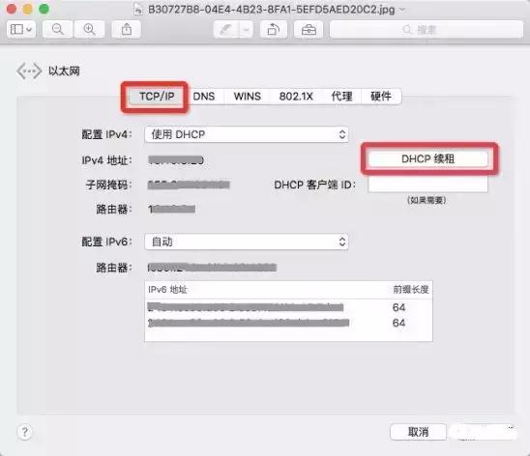The height and width of the screenshot is (456, 530).
Task: Select the first IPv6 address row
Action: click(288, 307)
